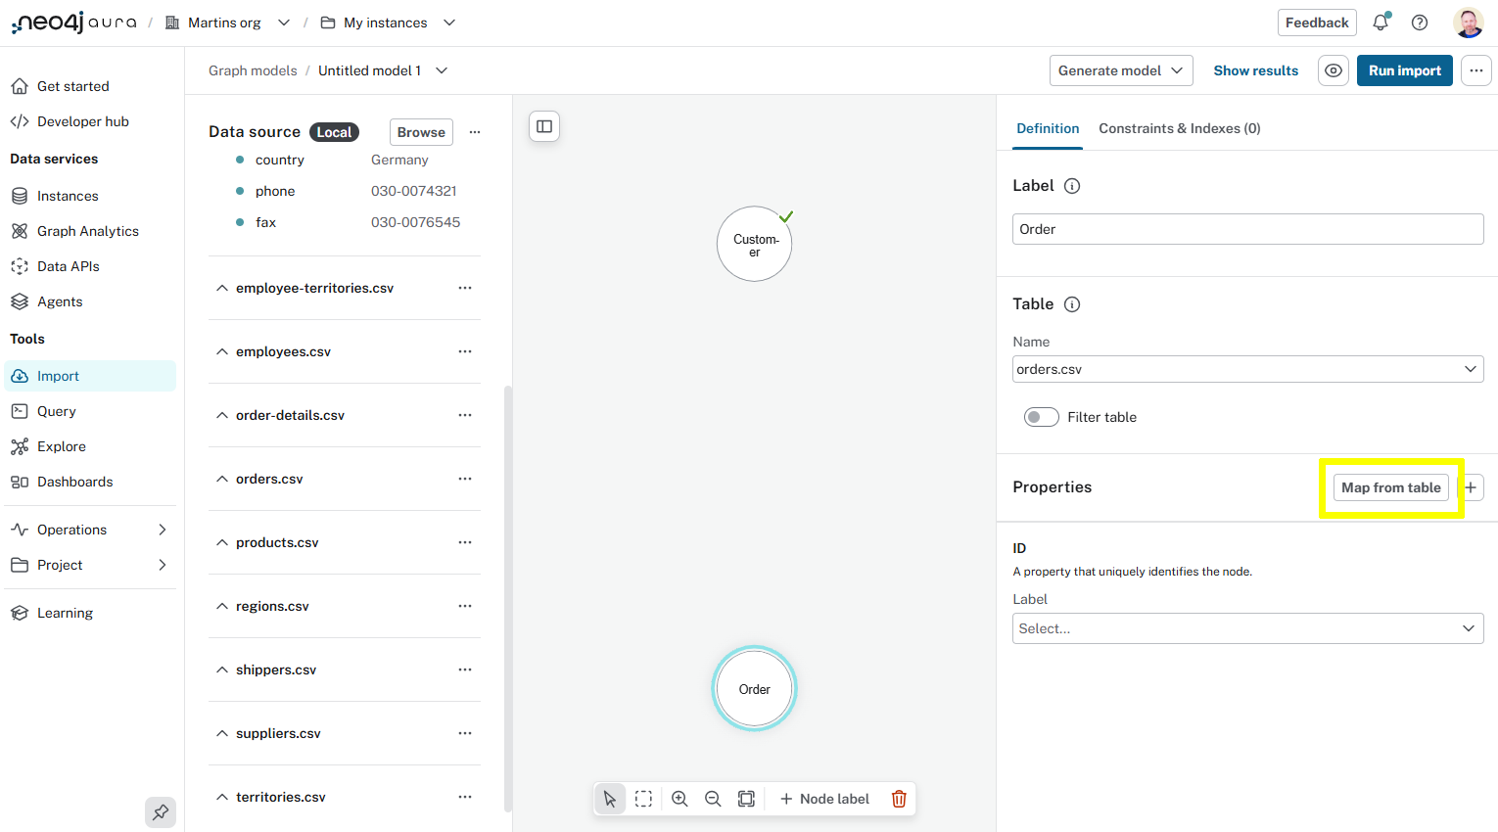The image size is (1498, 832).
Task: Click the zoom in magnifier icon
Action: [679, 799]
